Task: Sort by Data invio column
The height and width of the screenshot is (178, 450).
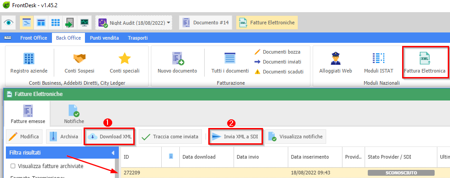Action: pyautogui.click(x=261, y=157)
